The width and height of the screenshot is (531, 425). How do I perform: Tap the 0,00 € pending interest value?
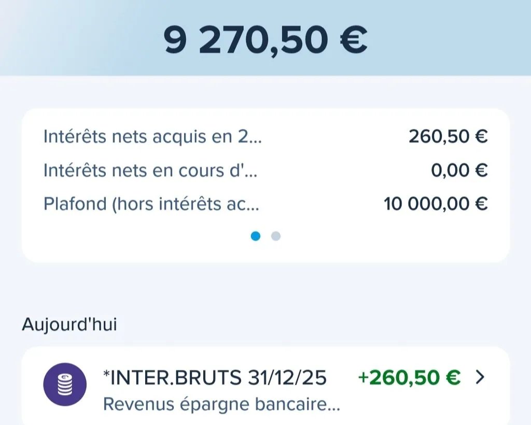click(x=459, y=170)
